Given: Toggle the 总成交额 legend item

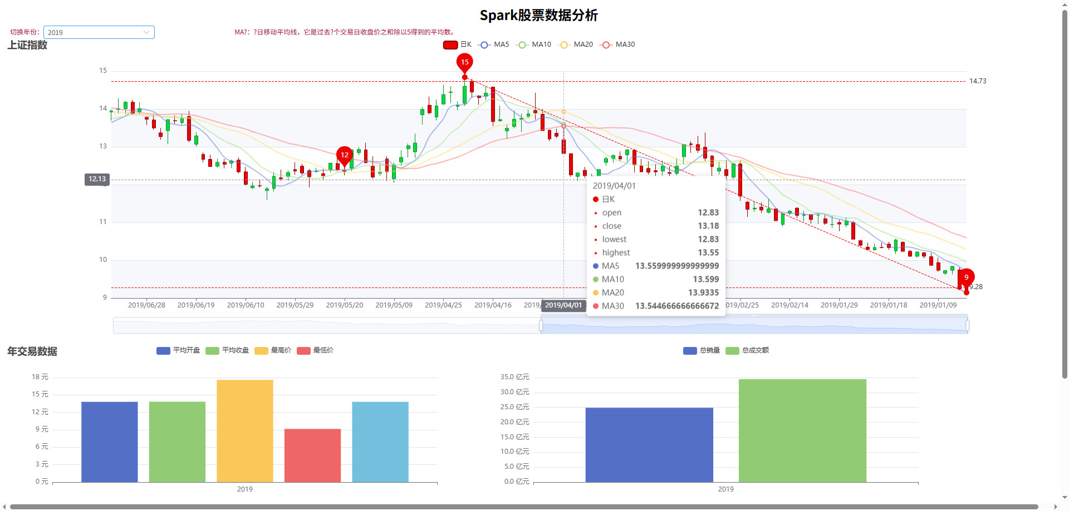Looking at the screenshot, I should coord(747,350).
